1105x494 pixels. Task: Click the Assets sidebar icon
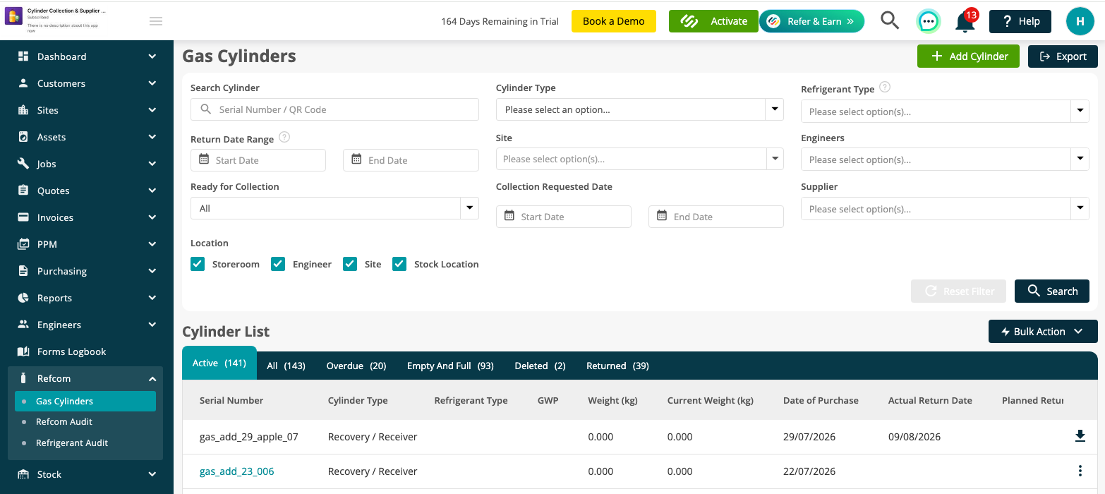(23, 137)
